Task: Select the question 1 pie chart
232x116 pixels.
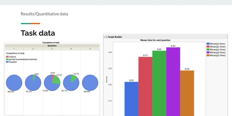Action: tap(14, 83)
